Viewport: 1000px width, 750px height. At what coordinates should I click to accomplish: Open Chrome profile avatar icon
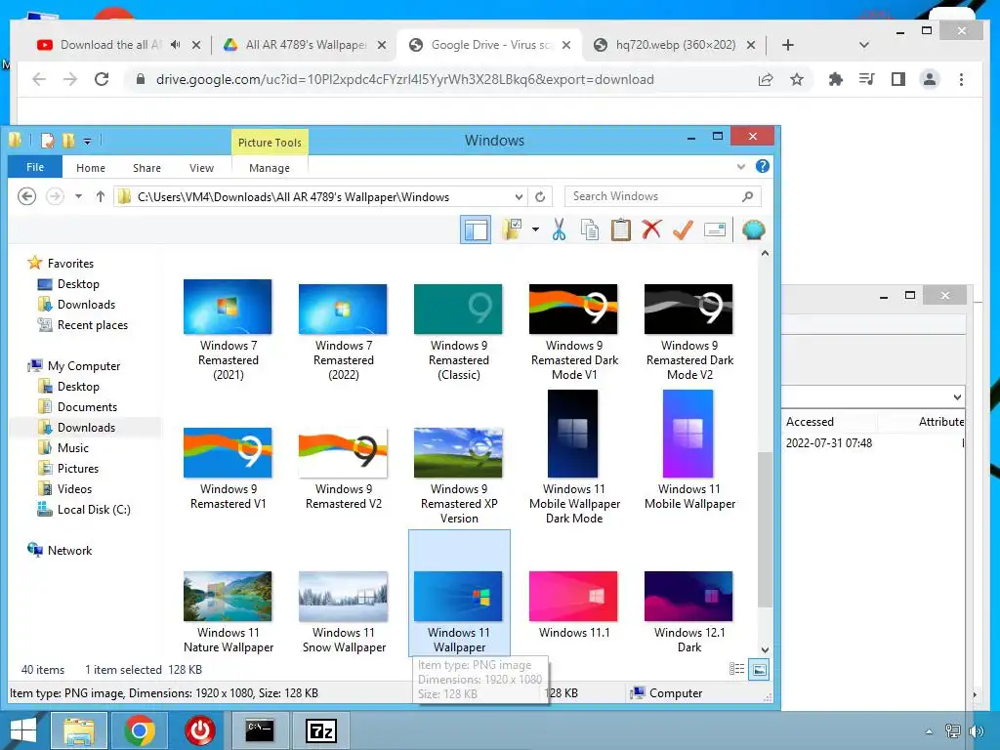(x=930, y=79)
